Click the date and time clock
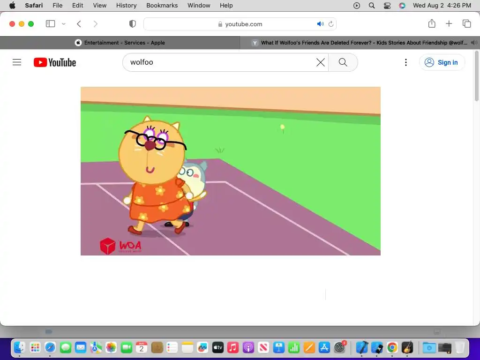 (442, 6)
